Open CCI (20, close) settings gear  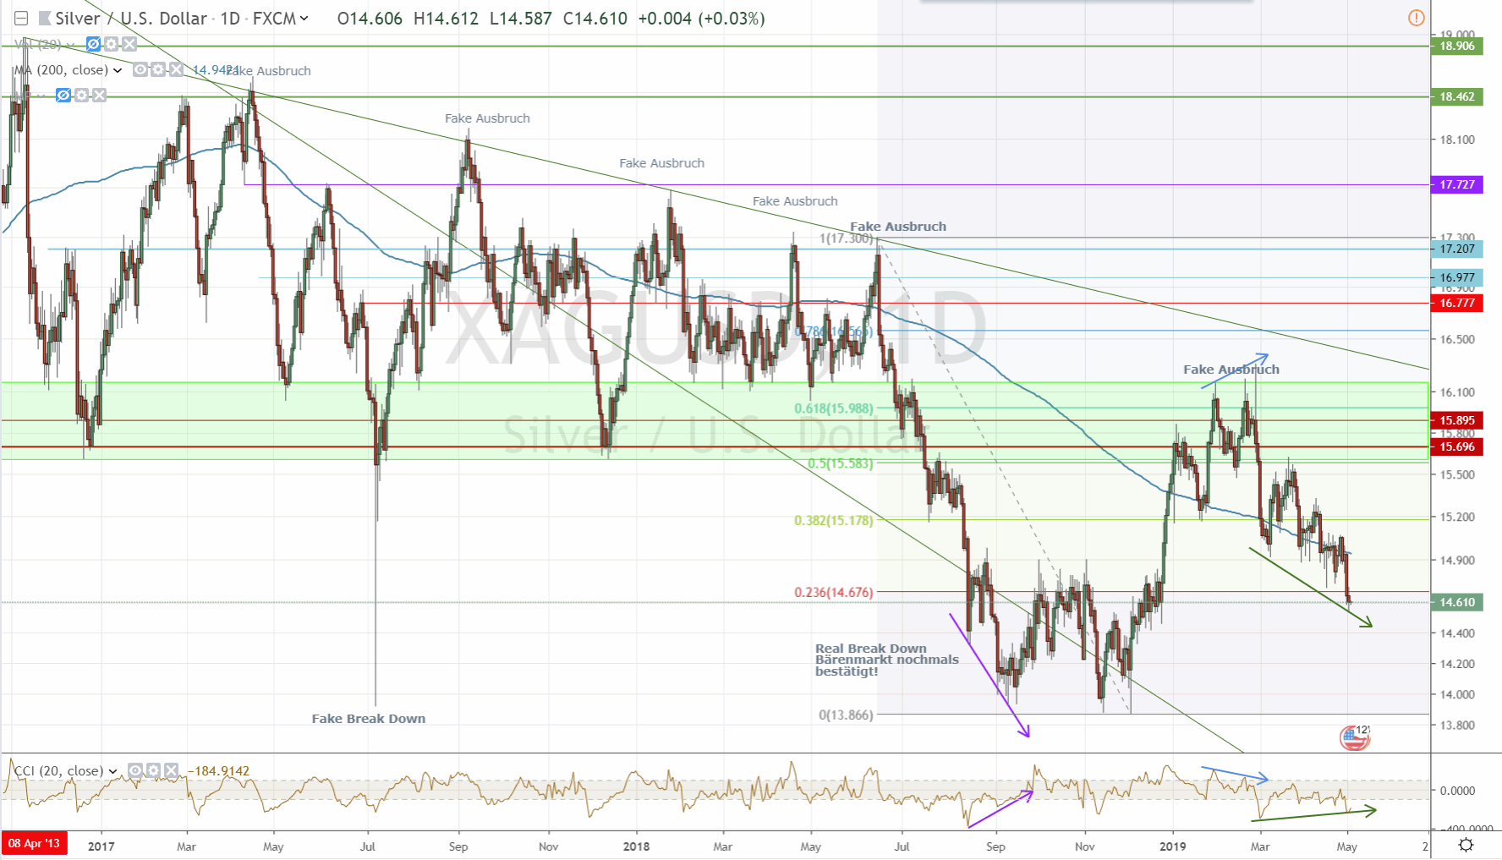click(x=153, y=770)
